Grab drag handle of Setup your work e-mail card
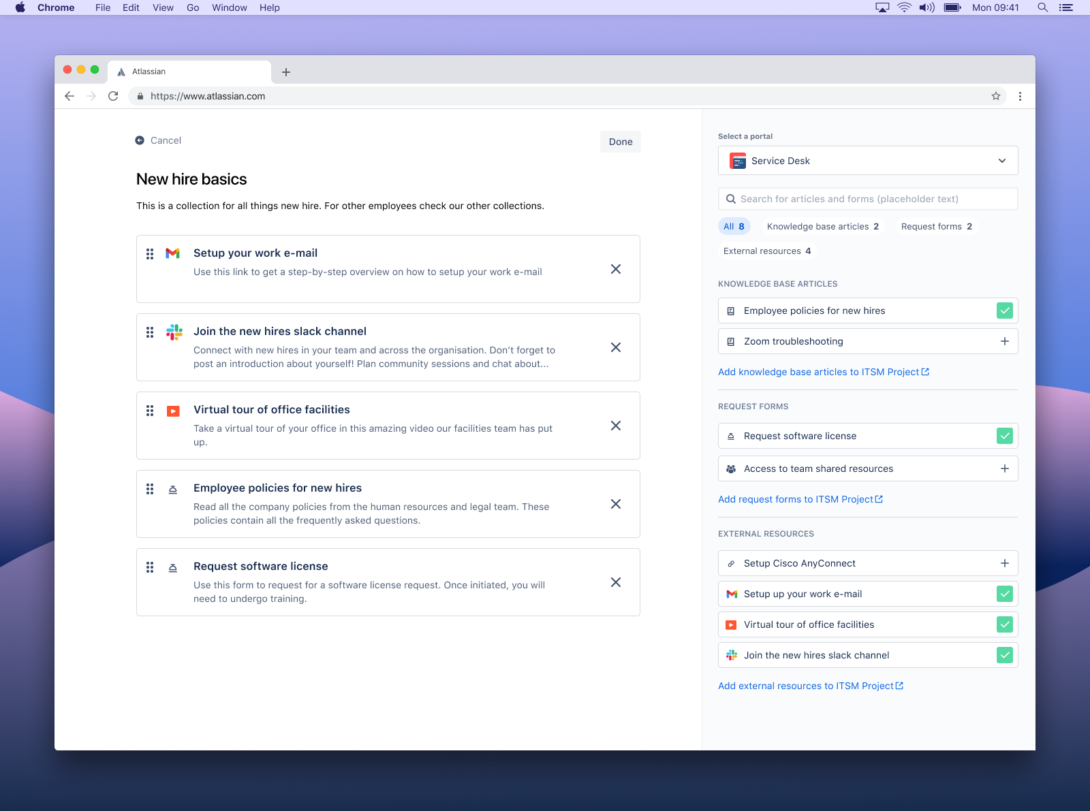This screenshot has height=811, width=1090. [x=150, y=254]
